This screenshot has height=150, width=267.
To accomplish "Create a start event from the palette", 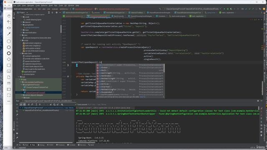I will [9, 41].
